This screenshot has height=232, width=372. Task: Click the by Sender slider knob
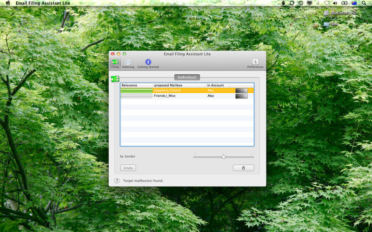[x=224, y=156]
